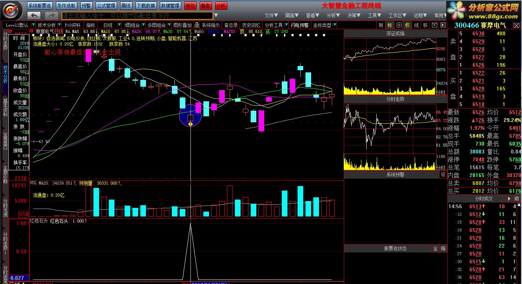This screenshot has width=522, height=284.
Task: Click the red gear icon above the chart
Action: [32, 32]
